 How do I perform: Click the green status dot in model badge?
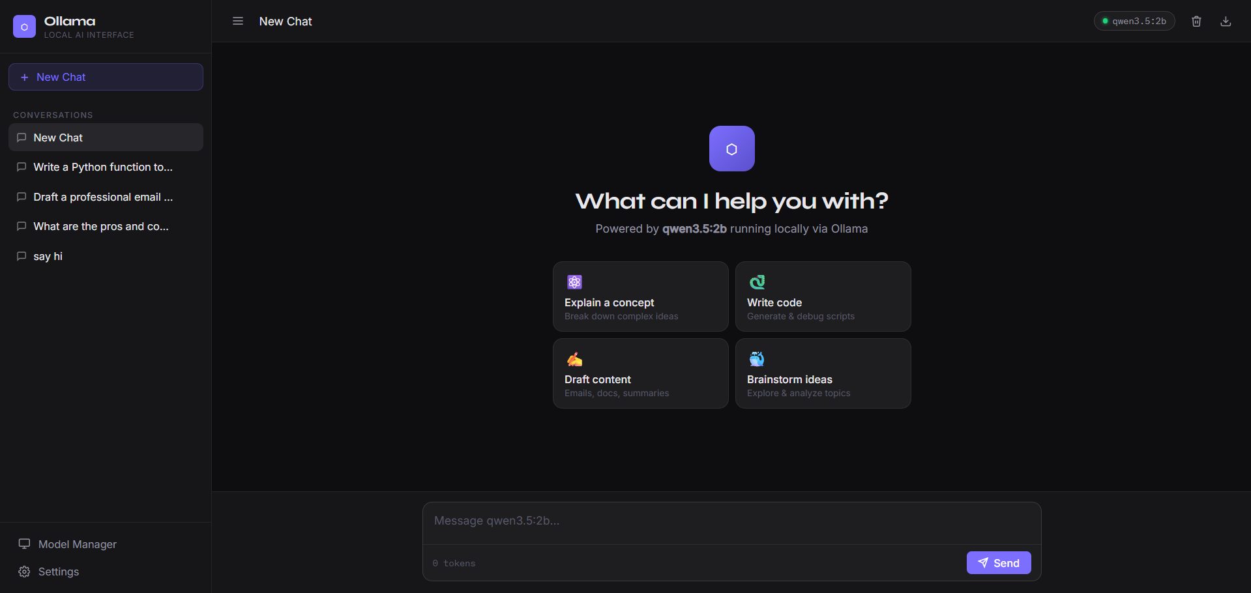coord(1105,21)
